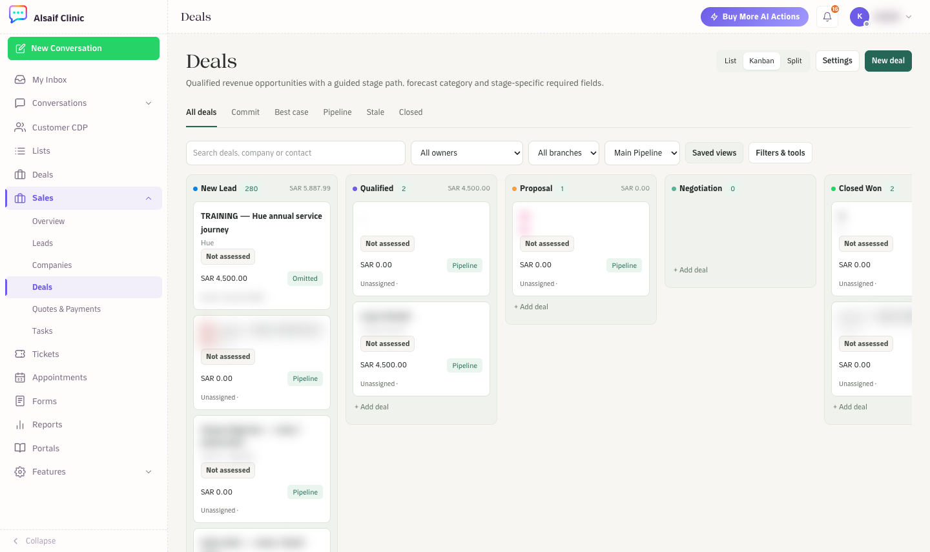Switch to Split view
This screenshot has width=930, height=552.
794,61
